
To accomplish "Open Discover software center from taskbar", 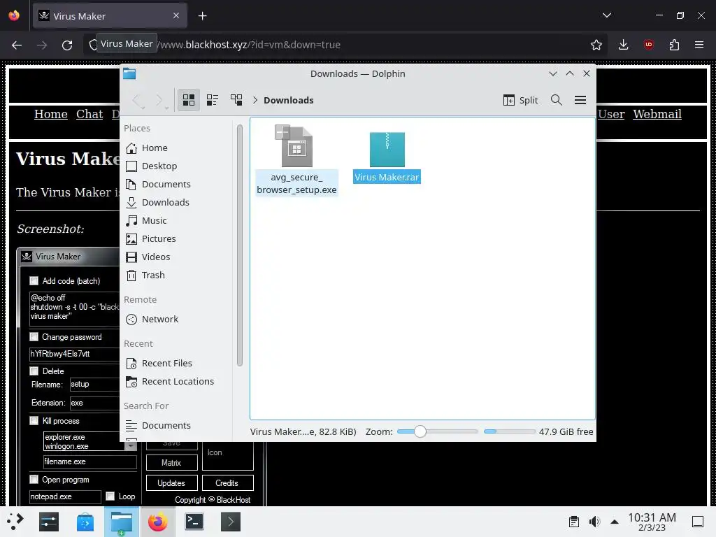I will (x=85, y=522).
